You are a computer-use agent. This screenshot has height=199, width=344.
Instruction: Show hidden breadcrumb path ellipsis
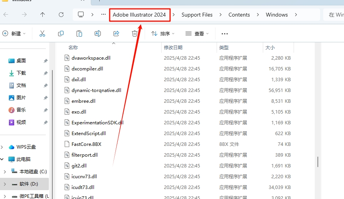(x=104, y=15)
